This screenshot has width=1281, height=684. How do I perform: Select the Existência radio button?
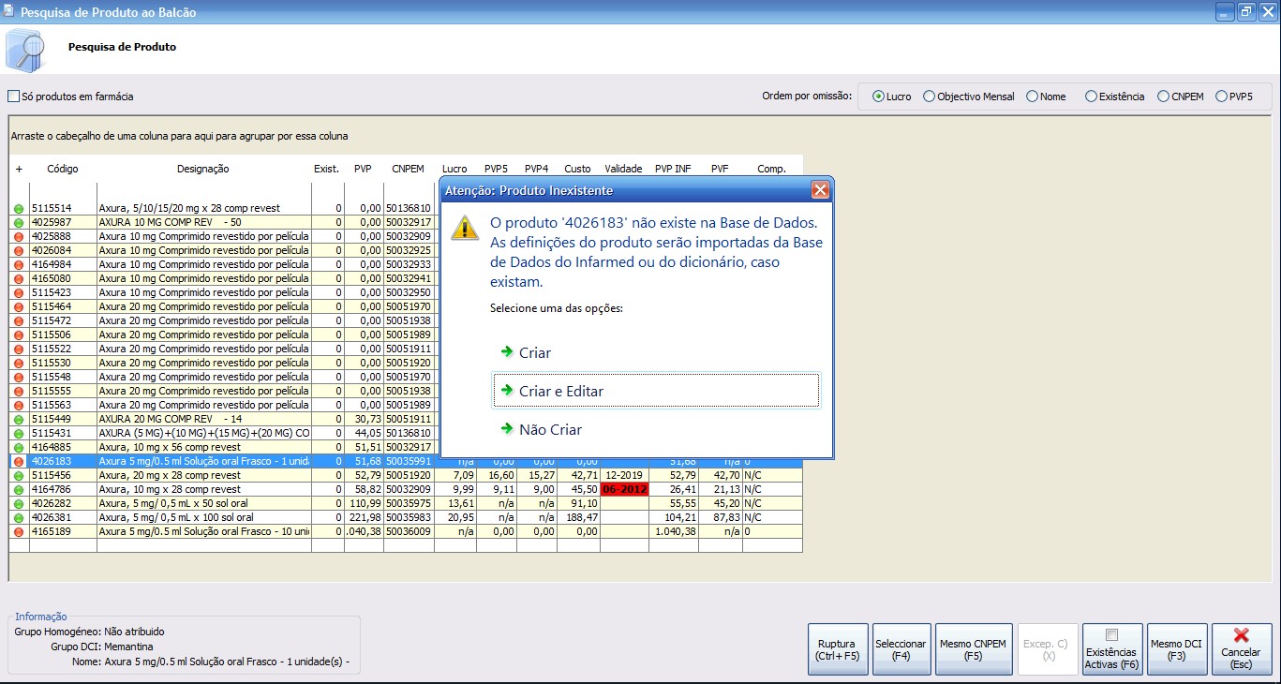(1091, 97)
